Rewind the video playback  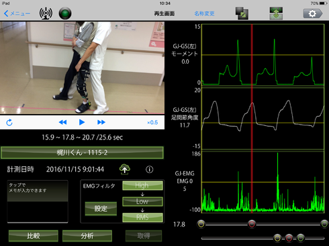coord(62,122)
